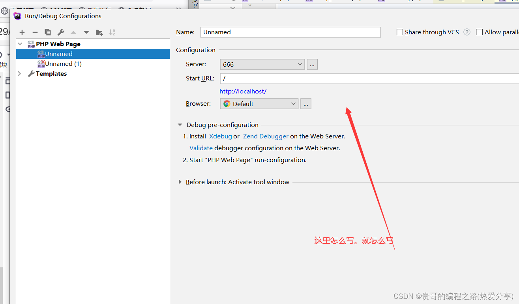519x304 pixels.
Task: Click the wrench Edit Templates icon
Action: pos(61,32)
